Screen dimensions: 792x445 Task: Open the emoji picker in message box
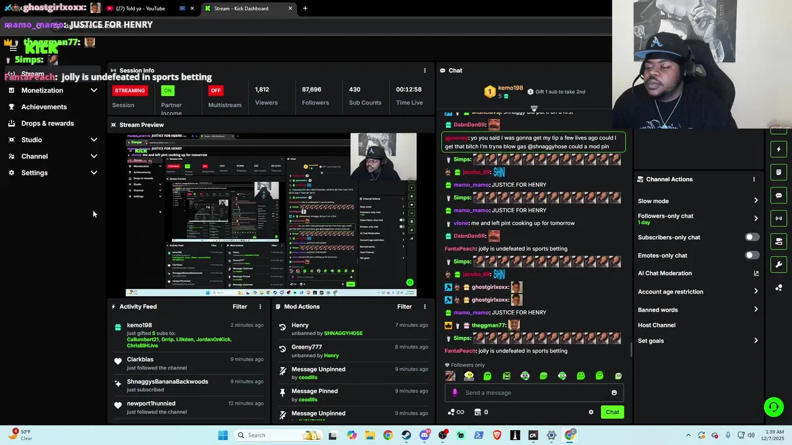614,392
